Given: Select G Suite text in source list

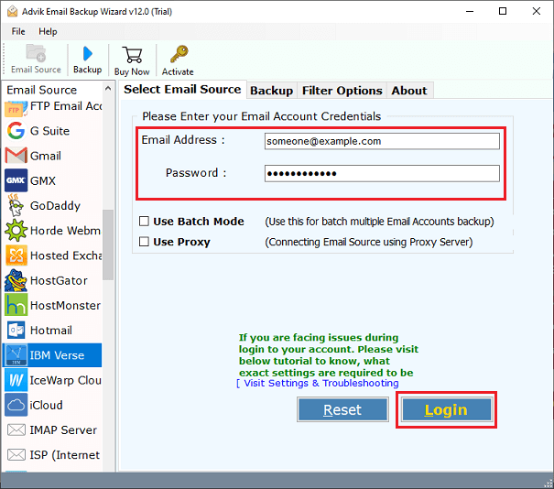Looking at the screenshot, I should (49, 131).
